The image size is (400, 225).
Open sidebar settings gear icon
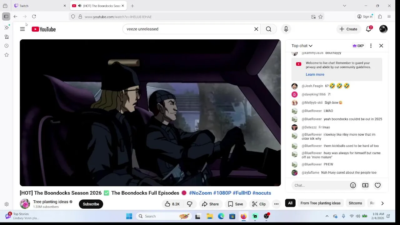pos(7,204)
